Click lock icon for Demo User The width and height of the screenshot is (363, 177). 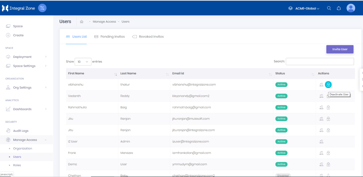coord(328,164)
